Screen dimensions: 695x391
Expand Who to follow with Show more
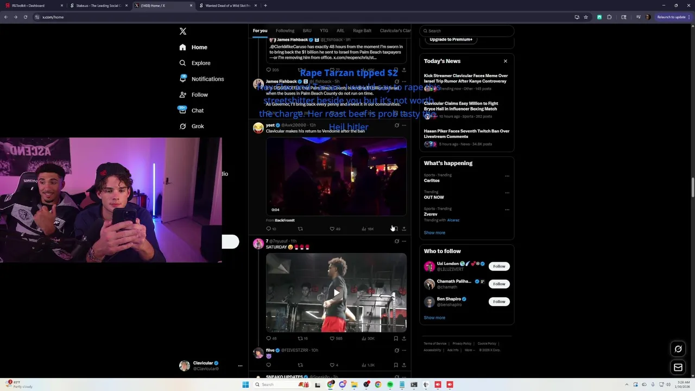(434, 318)
